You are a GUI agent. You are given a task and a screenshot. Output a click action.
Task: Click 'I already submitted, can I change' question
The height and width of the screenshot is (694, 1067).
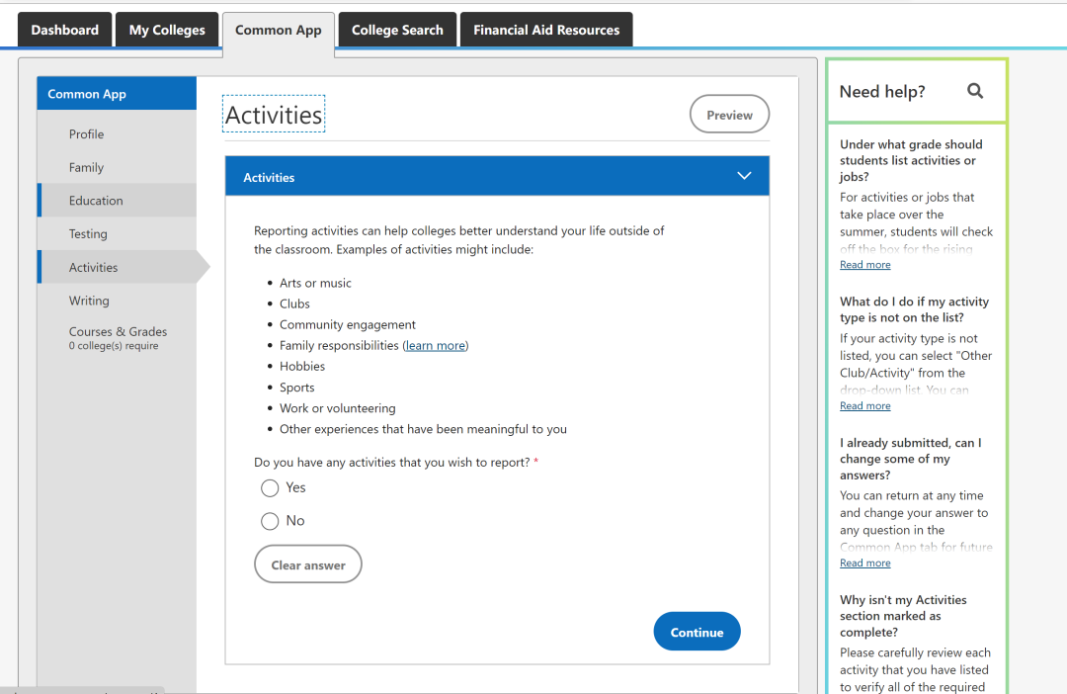(911, 459)
